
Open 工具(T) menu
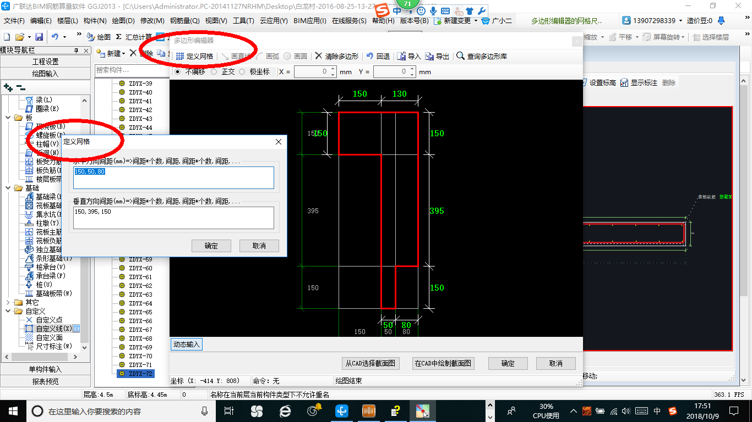tap(243, 21)
